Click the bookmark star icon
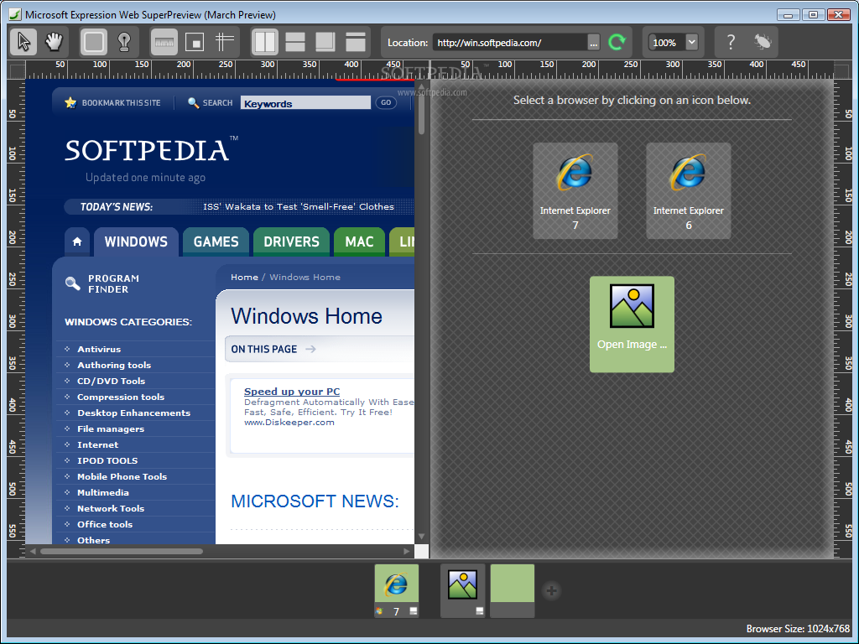This screenshot has height=644, width=859. 70,102
